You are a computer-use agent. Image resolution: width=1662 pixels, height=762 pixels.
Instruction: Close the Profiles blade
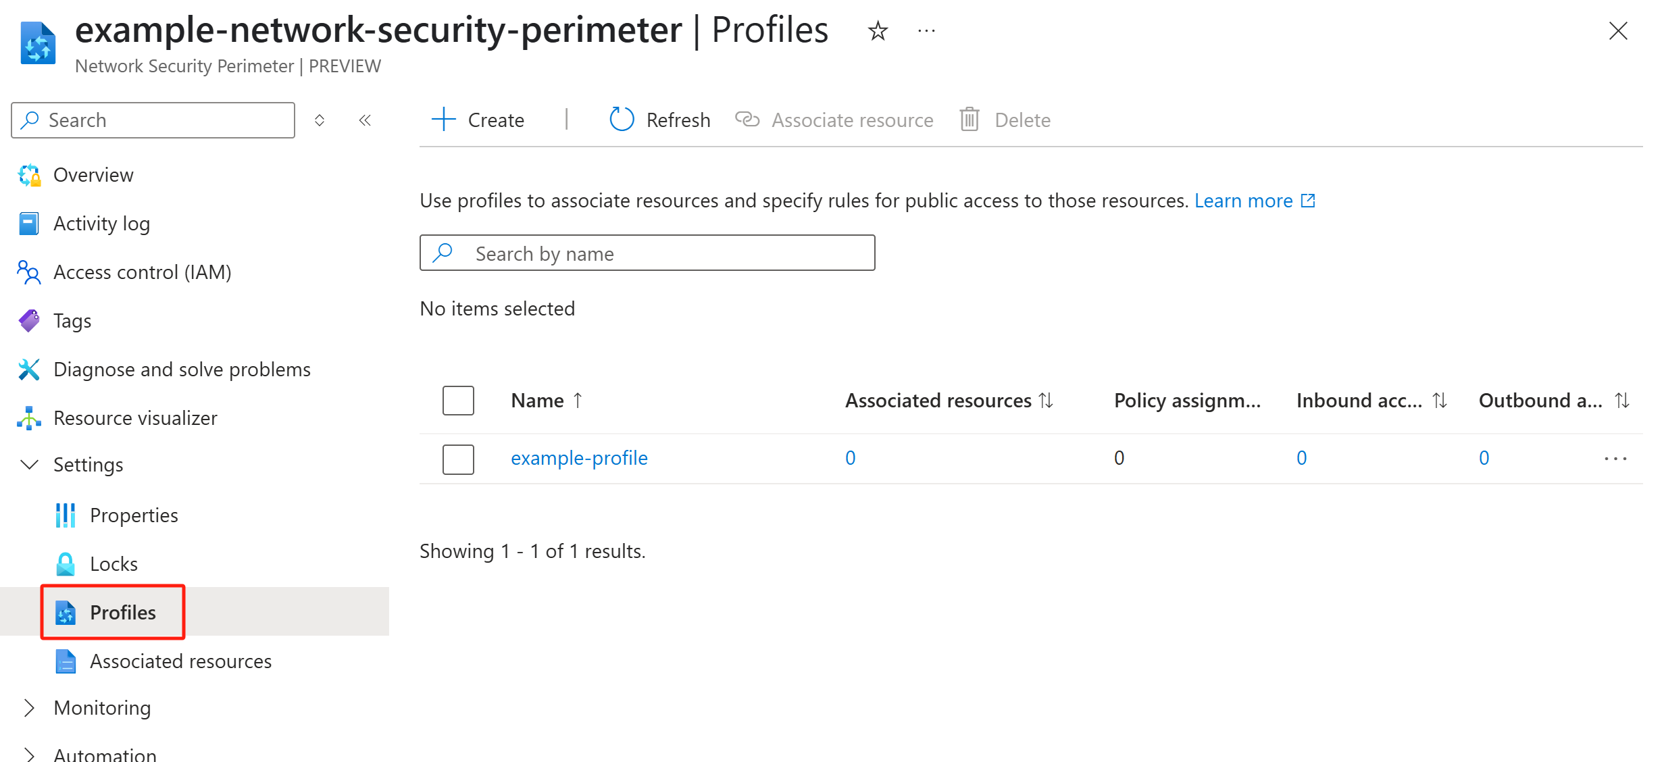tap(1618, 31)
